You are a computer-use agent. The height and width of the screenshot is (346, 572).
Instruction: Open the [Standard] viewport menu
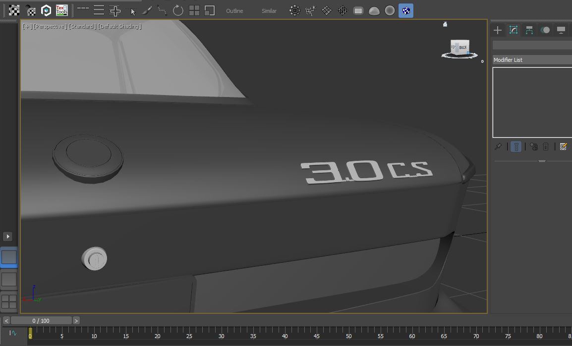click(x=82, y=27)
